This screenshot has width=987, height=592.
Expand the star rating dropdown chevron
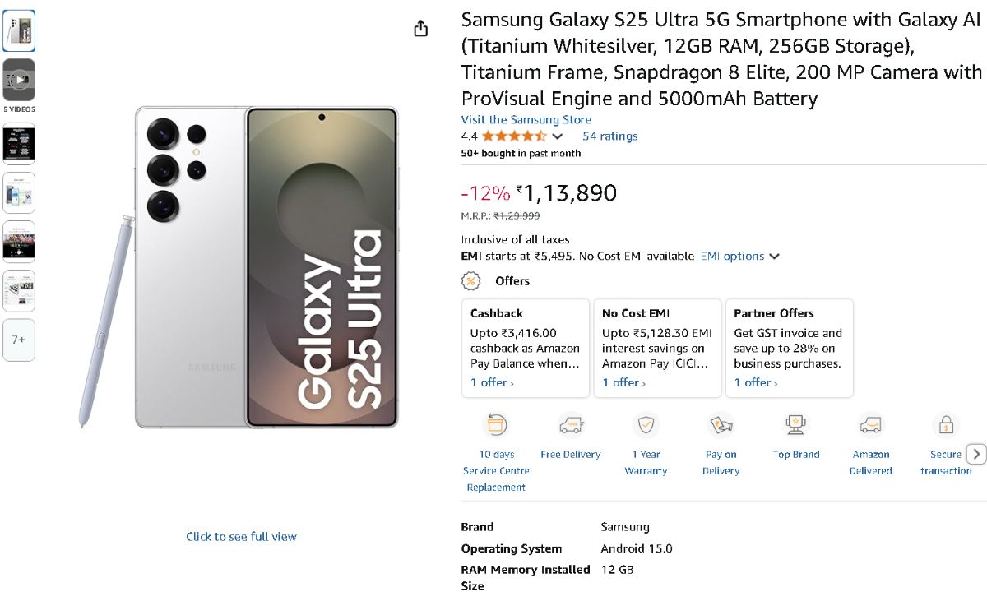pyautogui.click(x=558, y=136)
